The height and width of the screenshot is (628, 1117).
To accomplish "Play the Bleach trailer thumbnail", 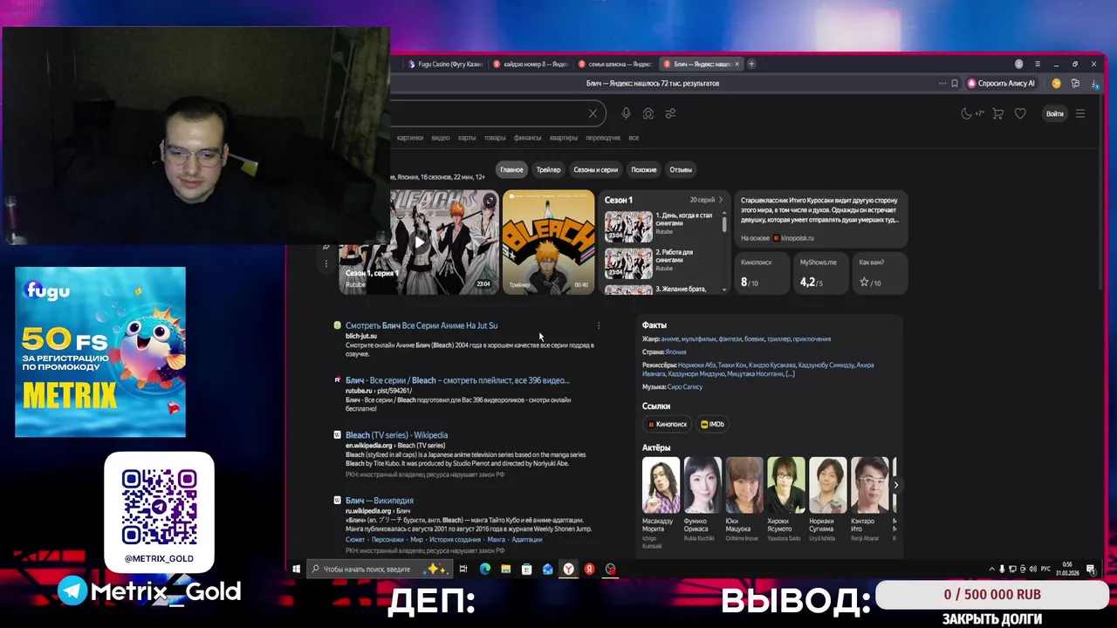I will pyautogui.click(x=548, y=242).
